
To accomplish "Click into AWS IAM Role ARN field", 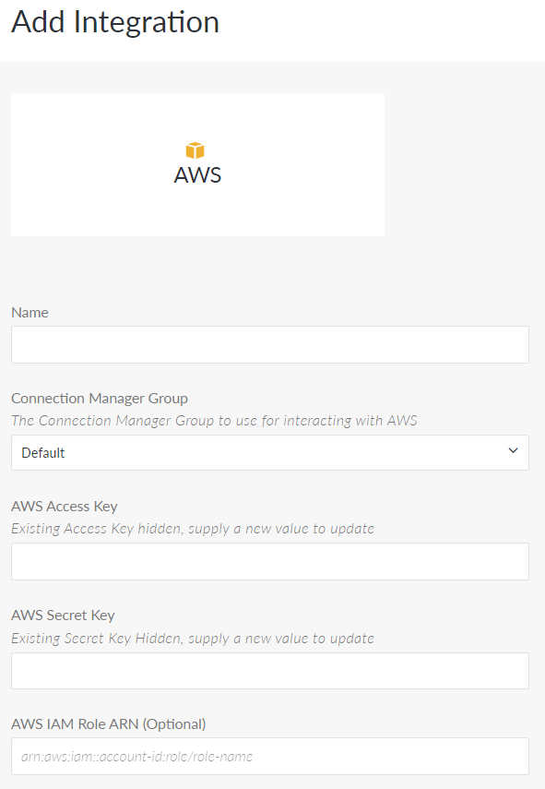I will 270,757.
